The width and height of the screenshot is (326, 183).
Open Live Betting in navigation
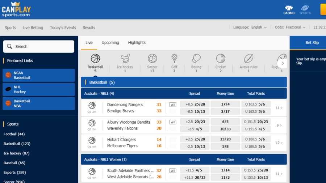coord(33,28)
